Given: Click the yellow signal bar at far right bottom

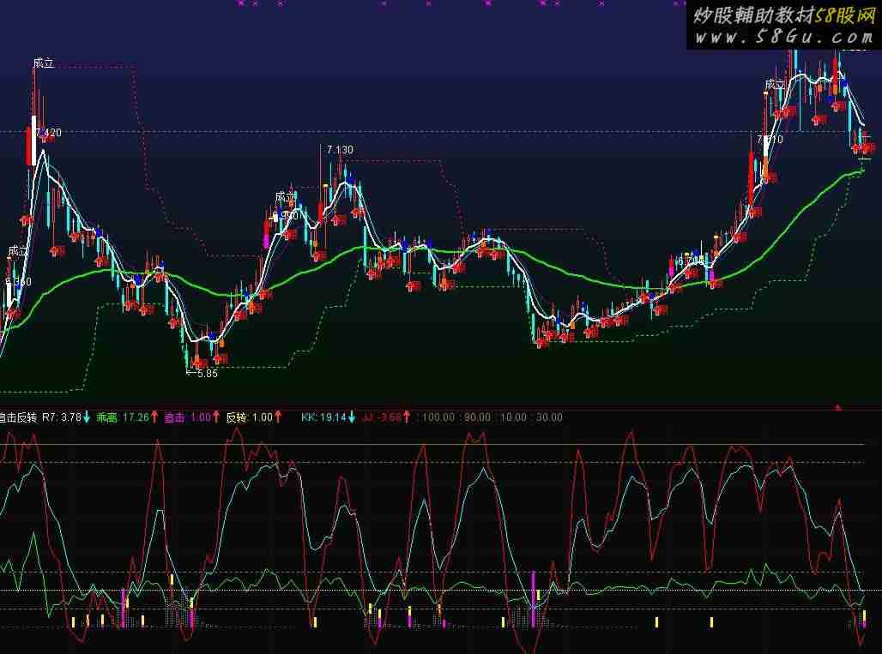Looking at the screenshot, I should coord(864,617).
